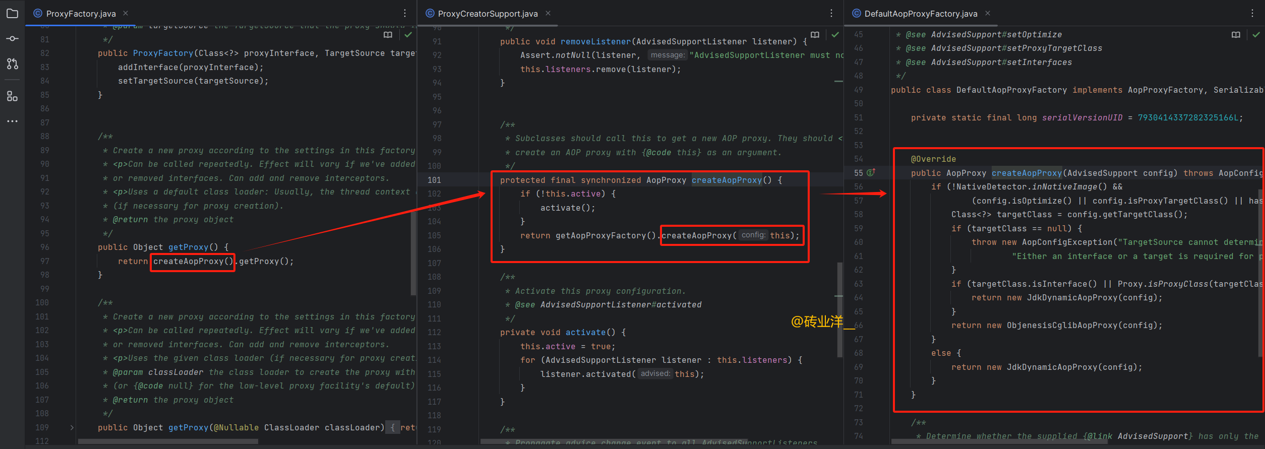1265x449 pixels.
Task: Open the Structure tool window icon
Action: pyautogui.click(x=12, y=96)
